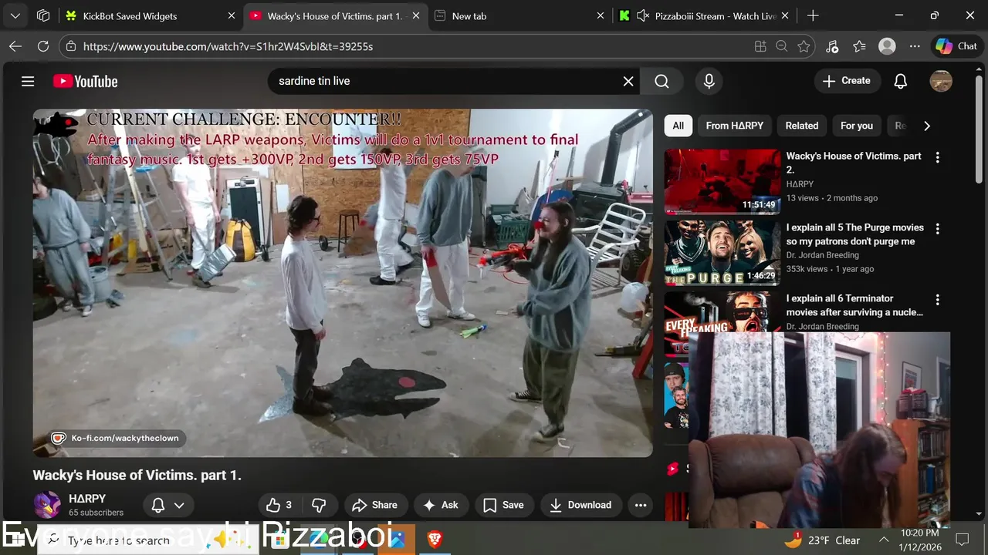Select the From HΛRPY filter chip
This screenshot has width=988, height=555.
pos(734,126)
